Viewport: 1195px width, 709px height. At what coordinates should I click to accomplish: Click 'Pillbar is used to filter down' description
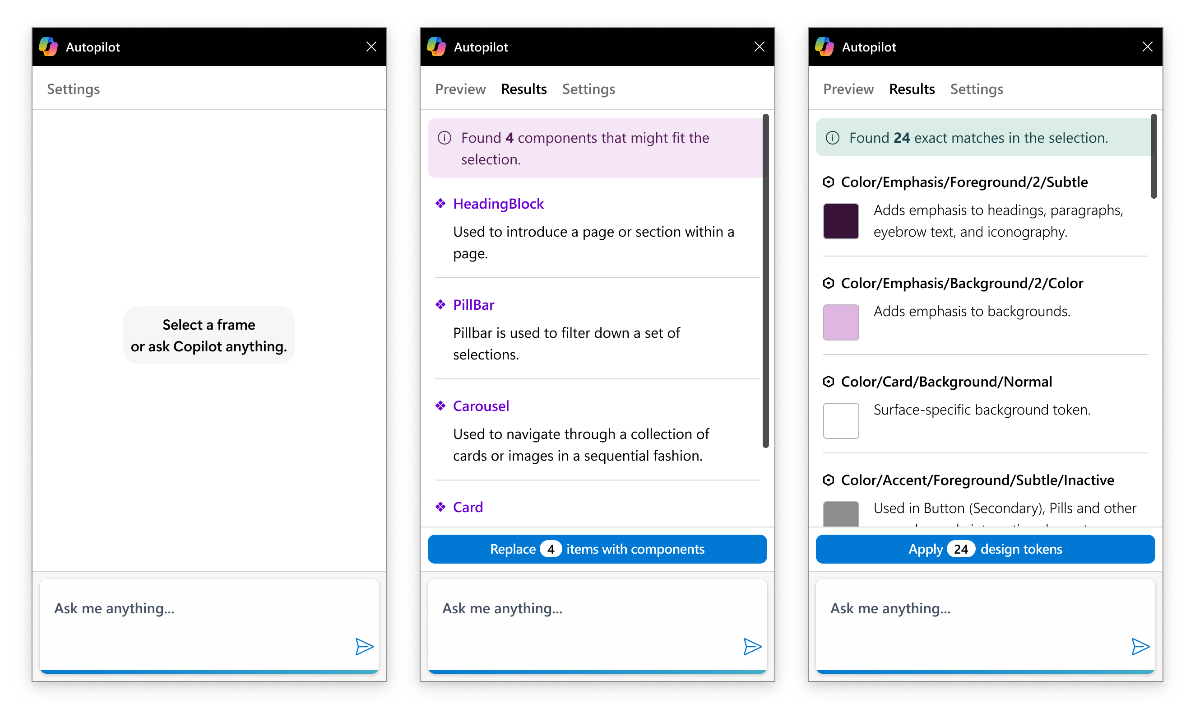click(566, 344)
